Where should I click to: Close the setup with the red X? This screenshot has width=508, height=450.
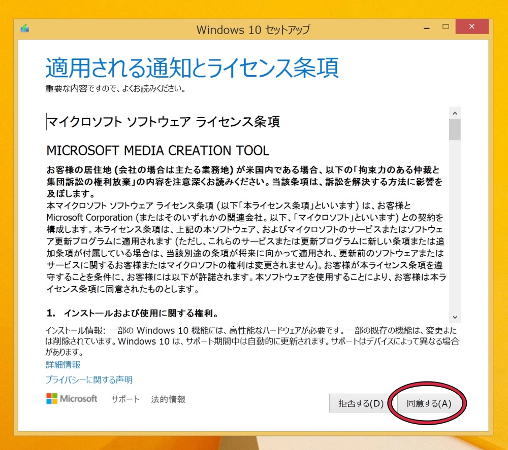coord(472,26)
